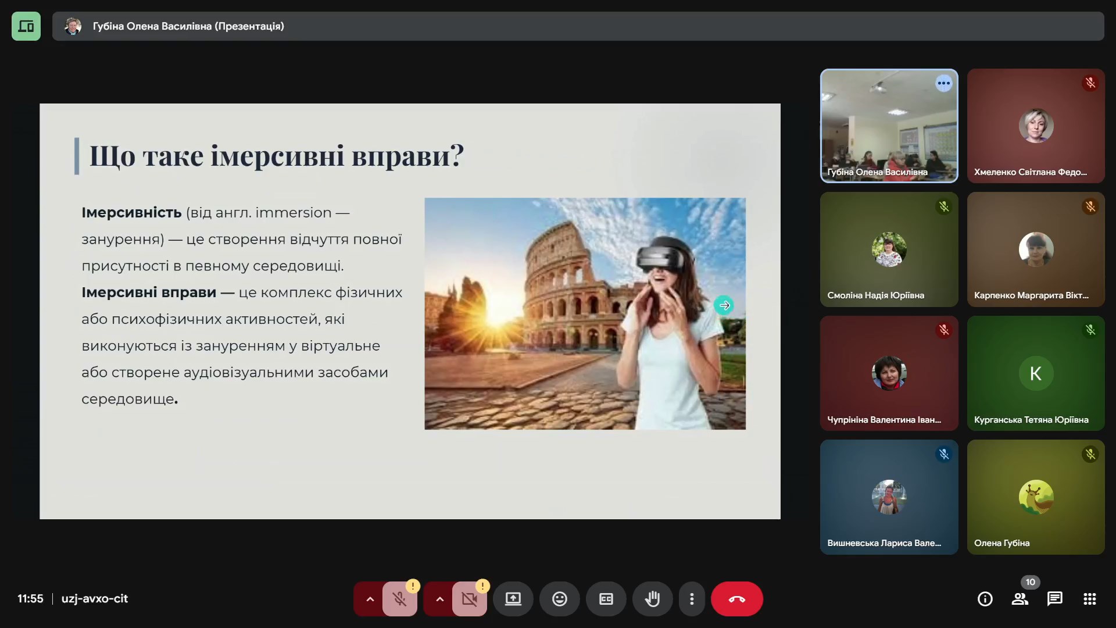The height and width of the screenshot is (628, 1116).
Task: Leave the call with red hang-up button
Action: pos(736,599)
